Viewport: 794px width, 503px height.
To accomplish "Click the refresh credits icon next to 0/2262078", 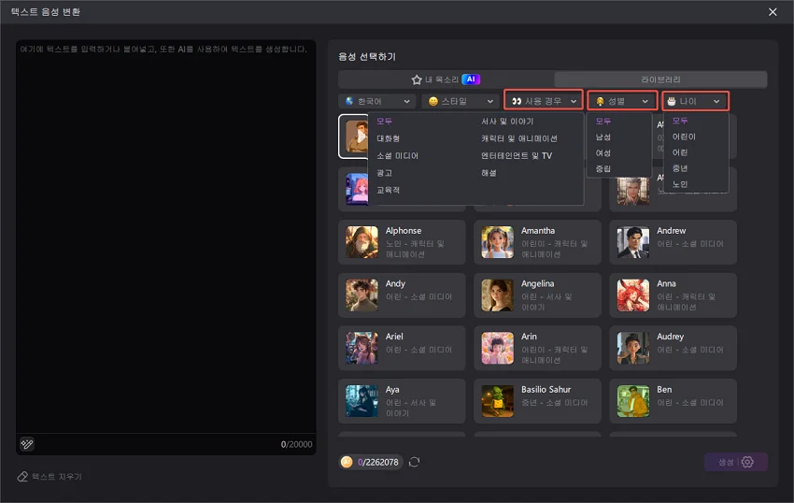I will [x=414, y=462].
